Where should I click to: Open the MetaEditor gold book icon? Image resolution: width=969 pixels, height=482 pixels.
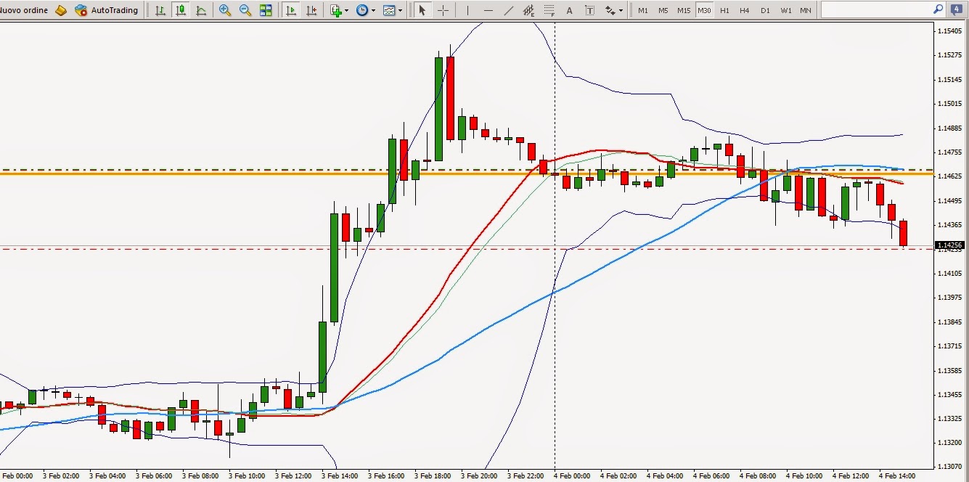[x=61, y=10]
